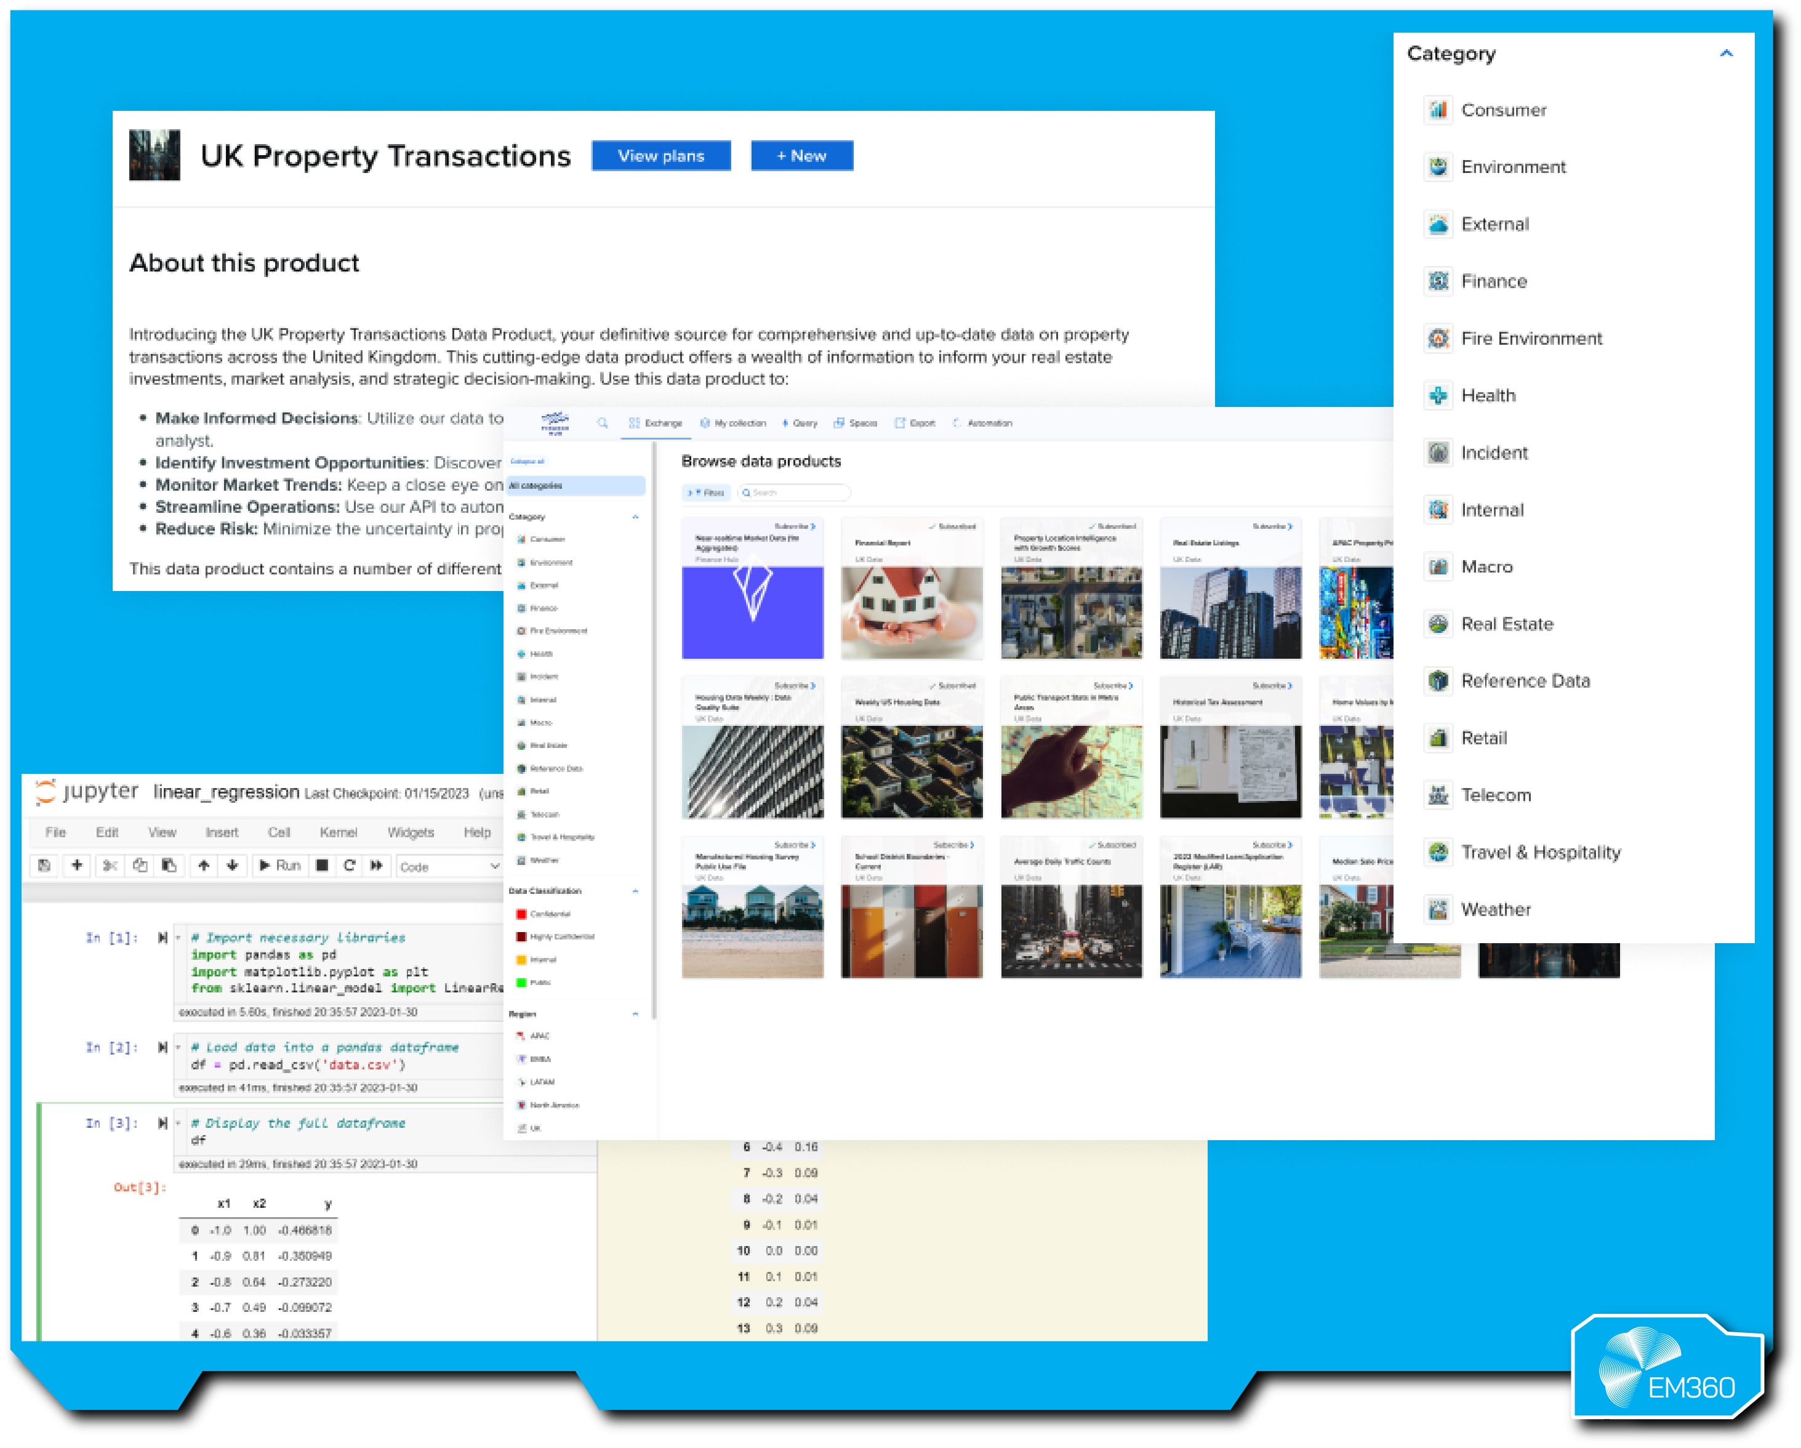1801x1448 pixels.
Task: Open the Kernel menu in Jupyter
Action: point(337,832)
